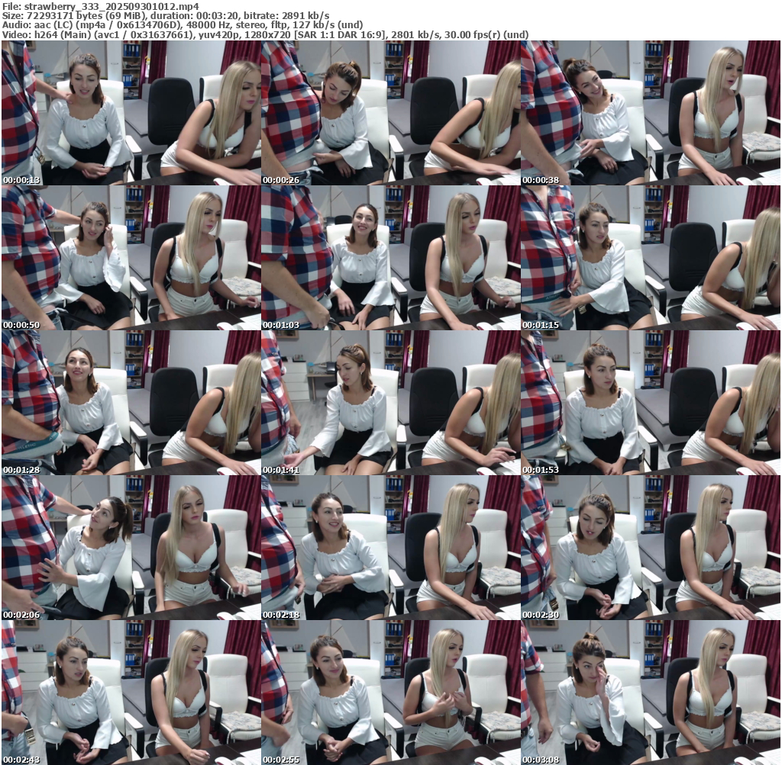The height and width of the screenshot is (765, 782).
Task: Select the thumbnail marked 00:00:38
Action: tap(651, 113)
